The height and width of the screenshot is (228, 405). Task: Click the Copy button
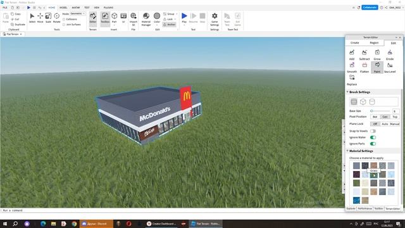point(16,14)
